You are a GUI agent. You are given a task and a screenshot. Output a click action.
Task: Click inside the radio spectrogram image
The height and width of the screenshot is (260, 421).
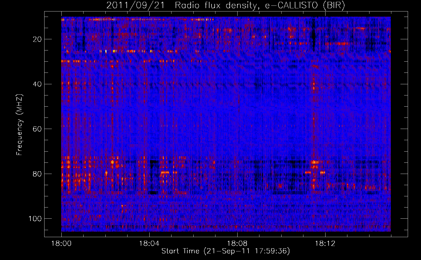226,124
